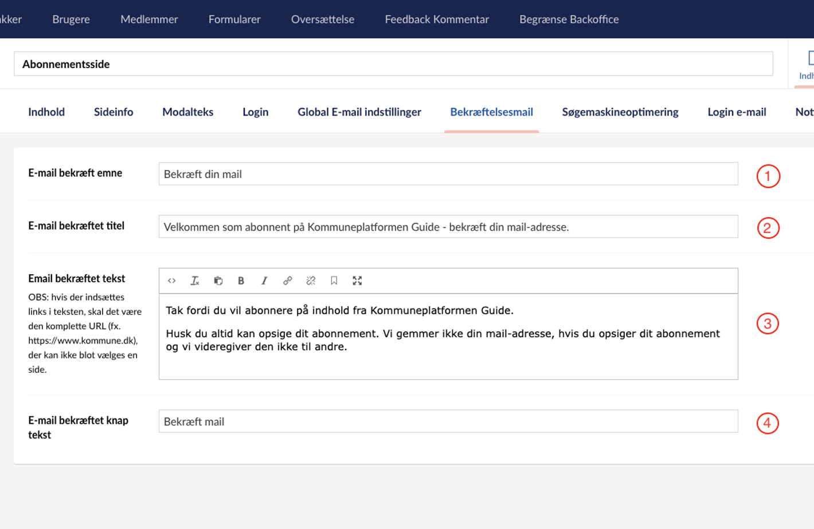Clear formatting in the rich text editor

click(x=195, y=281)
